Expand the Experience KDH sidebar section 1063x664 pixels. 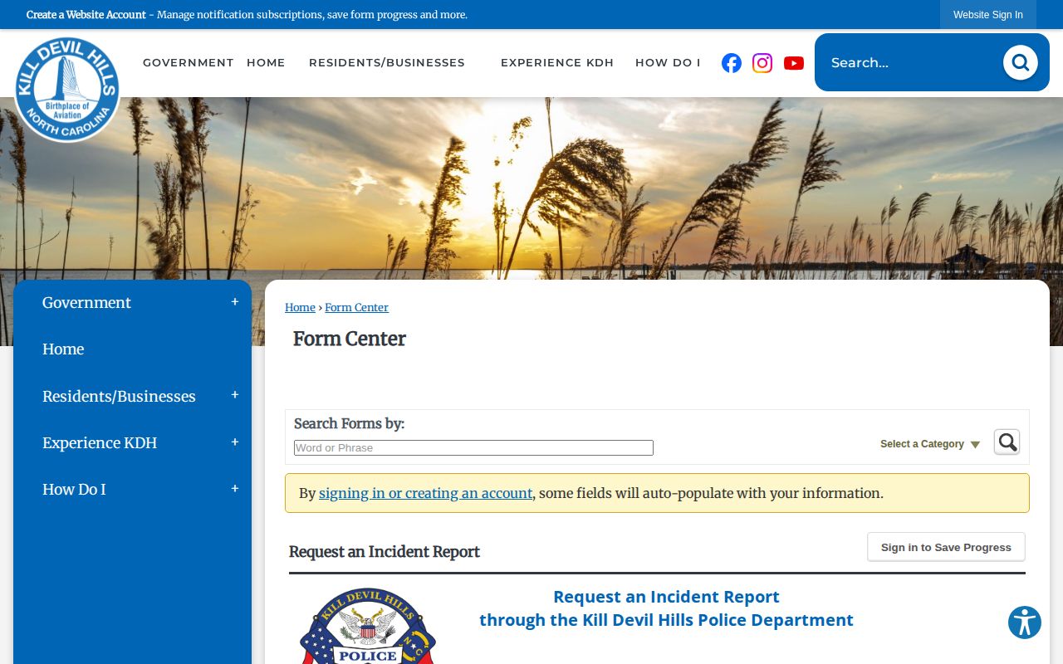[x=235, y=442]
